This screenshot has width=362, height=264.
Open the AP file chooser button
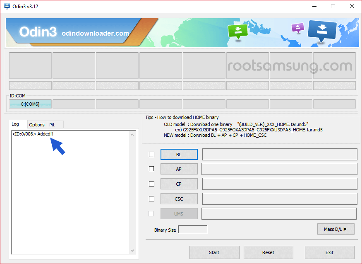[179, 169]
